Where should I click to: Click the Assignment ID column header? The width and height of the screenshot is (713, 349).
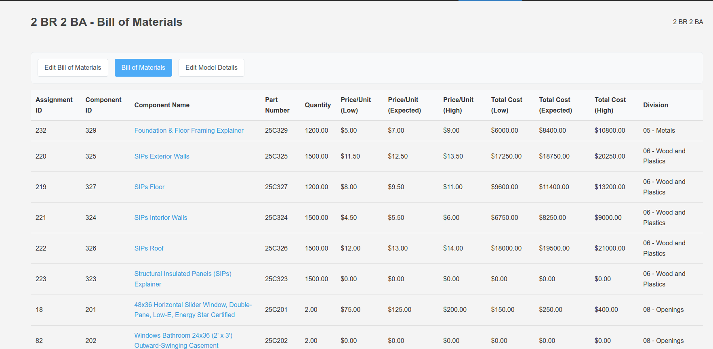tap(54, 105)
